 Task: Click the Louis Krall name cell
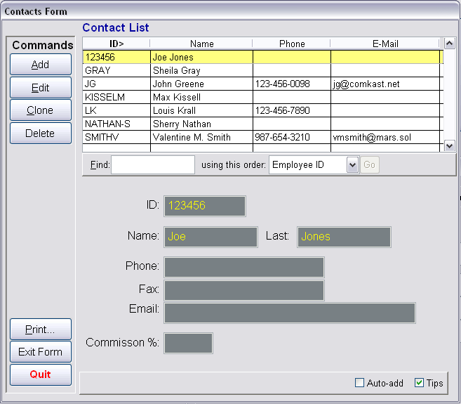(x=201, y=110)
